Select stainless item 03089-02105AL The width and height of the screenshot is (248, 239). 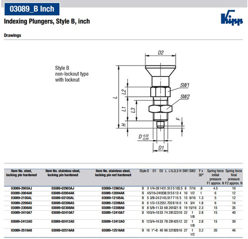(63, 198)
